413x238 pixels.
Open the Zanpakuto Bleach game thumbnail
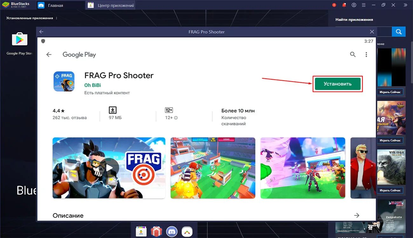coord(391,217)
